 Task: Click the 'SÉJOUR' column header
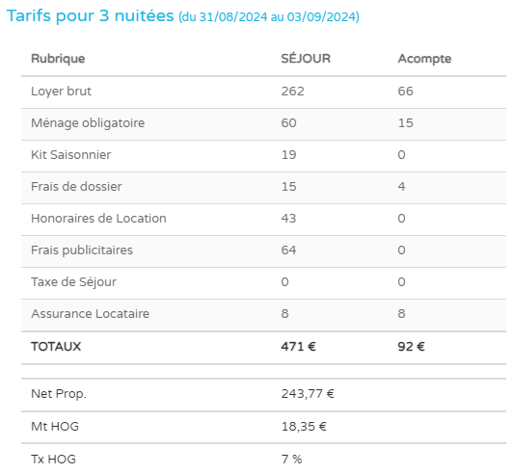306,59
